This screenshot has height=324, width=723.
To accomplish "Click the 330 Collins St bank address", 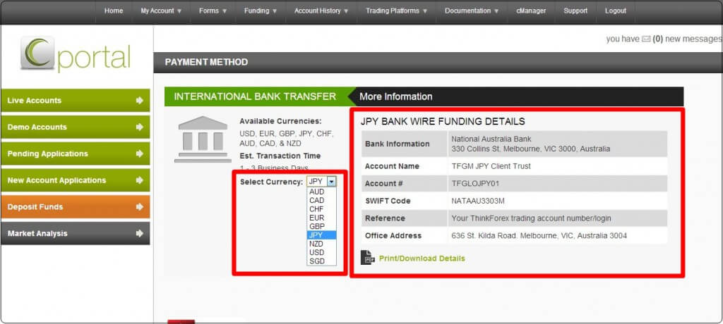I will pos(531,149).
